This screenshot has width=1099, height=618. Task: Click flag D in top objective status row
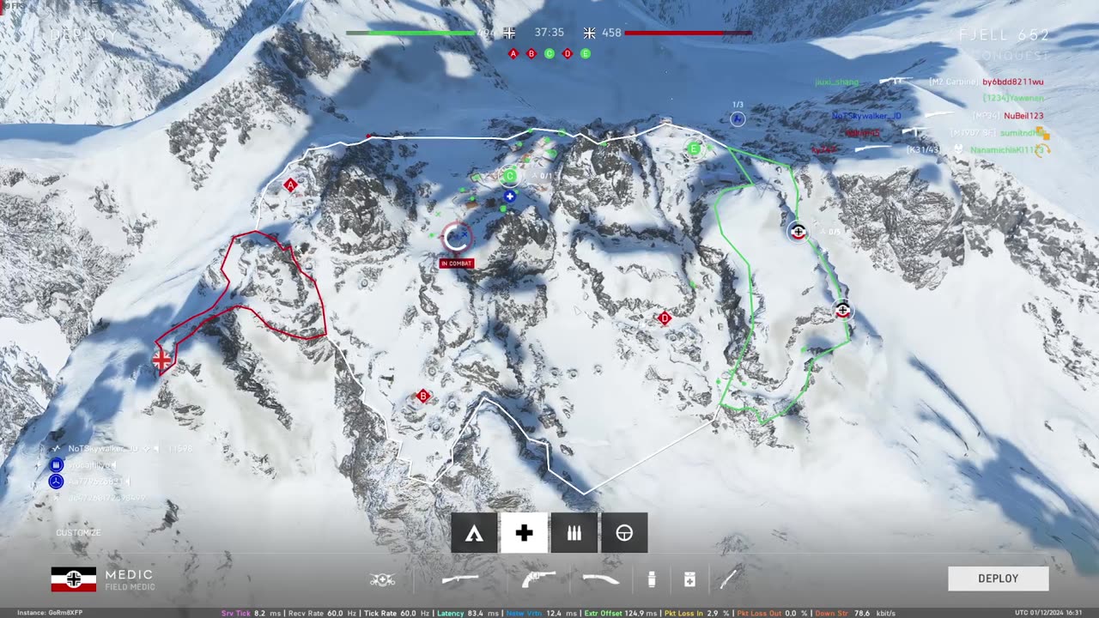click(x=568, y=53)
